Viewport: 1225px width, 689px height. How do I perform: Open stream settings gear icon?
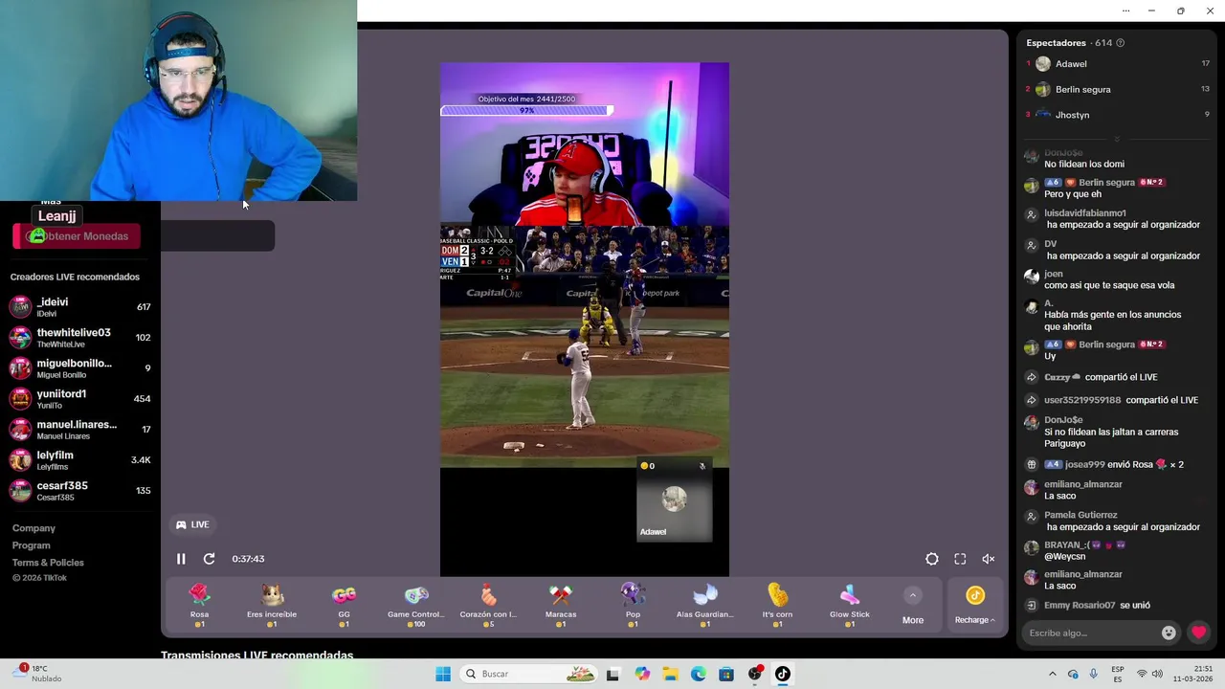932,559
